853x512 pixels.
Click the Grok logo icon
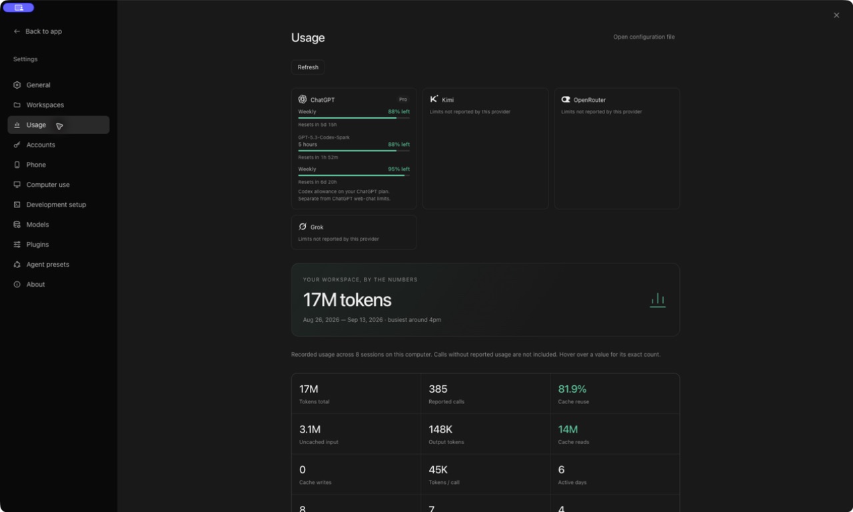pos(303,227)
